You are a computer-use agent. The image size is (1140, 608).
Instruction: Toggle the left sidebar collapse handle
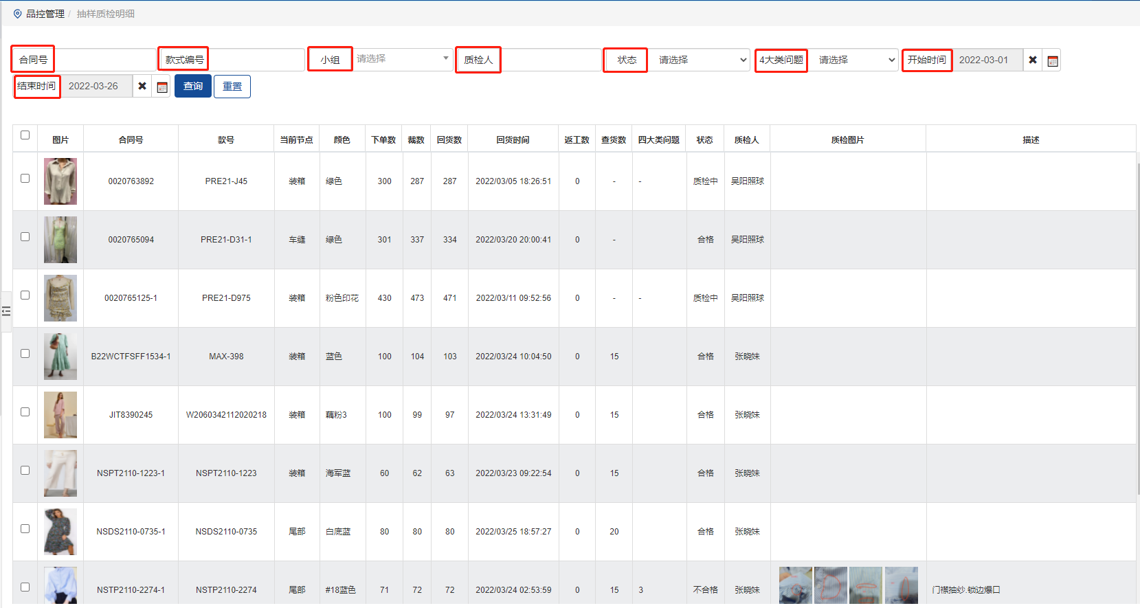click(x=6, y=311)
